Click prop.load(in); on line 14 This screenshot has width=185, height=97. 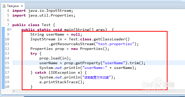(55, 58)
